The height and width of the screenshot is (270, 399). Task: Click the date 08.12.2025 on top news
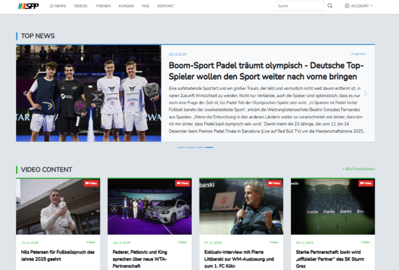178,54
